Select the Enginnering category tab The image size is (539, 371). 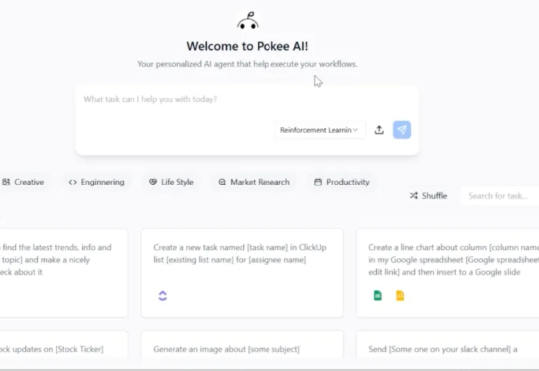(96, 182)
